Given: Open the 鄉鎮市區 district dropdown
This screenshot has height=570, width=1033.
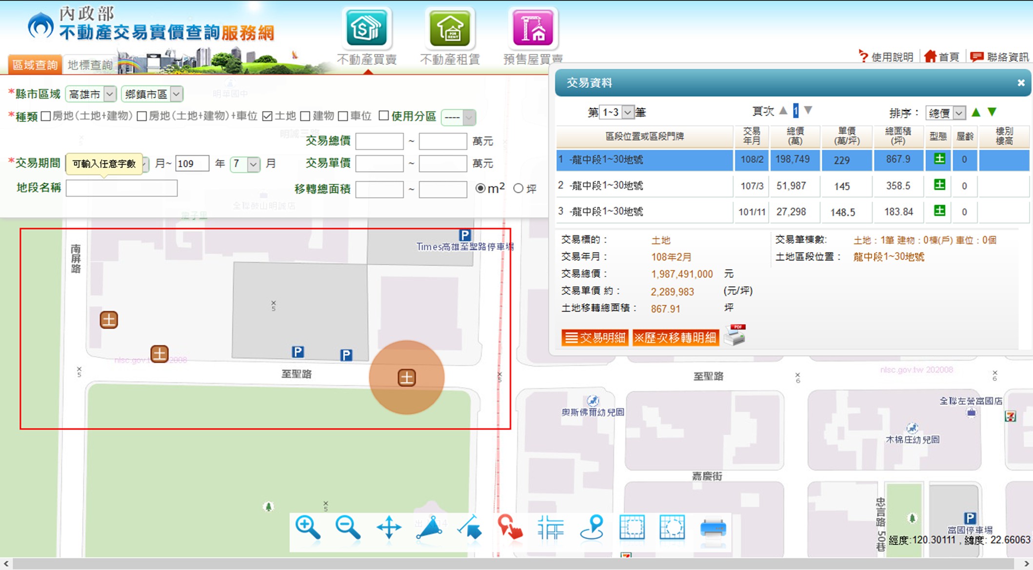Looking at the screenshot, I should click(152, 94).
